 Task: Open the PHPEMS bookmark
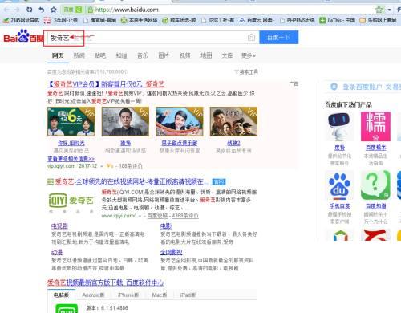click(x=298, y=20)
